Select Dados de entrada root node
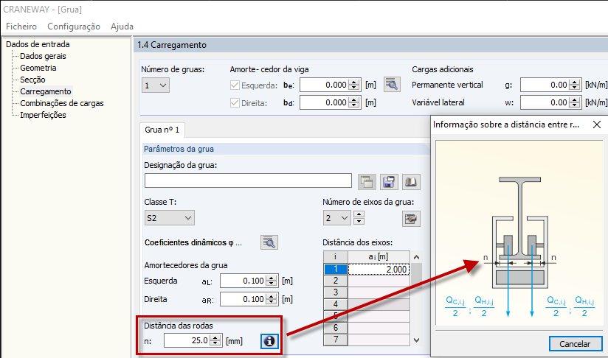This screenshot has height=358, width=608. coord(38,44)
